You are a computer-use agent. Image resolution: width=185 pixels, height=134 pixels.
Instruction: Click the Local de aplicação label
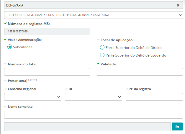point(117,40)
